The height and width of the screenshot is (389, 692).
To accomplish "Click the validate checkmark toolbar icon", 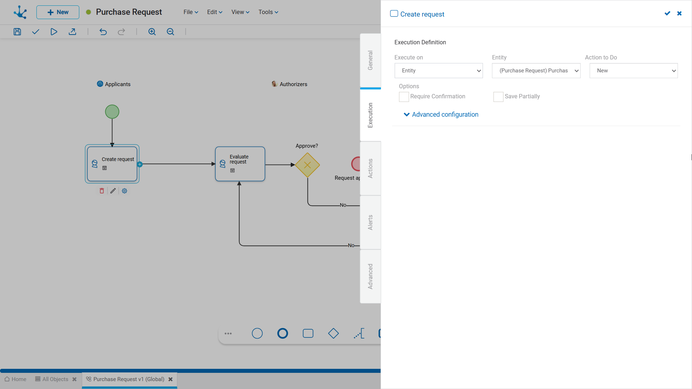I will coord(35,32).
